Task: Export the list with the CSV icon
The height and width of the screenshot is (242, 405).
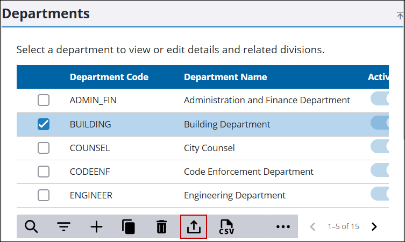Action: pos(226,227)
